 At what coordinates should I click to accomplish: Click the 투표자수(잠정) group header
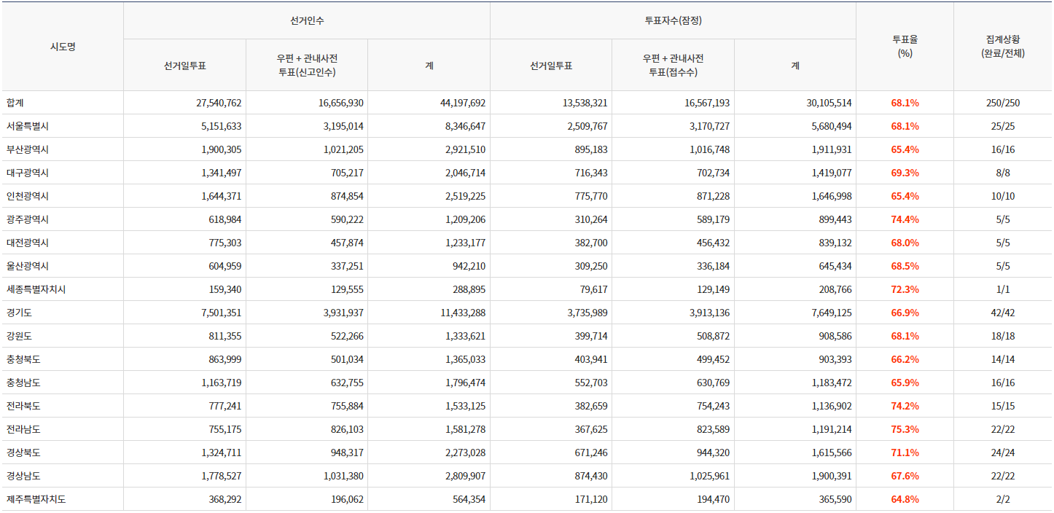click(x=673, y=20)
